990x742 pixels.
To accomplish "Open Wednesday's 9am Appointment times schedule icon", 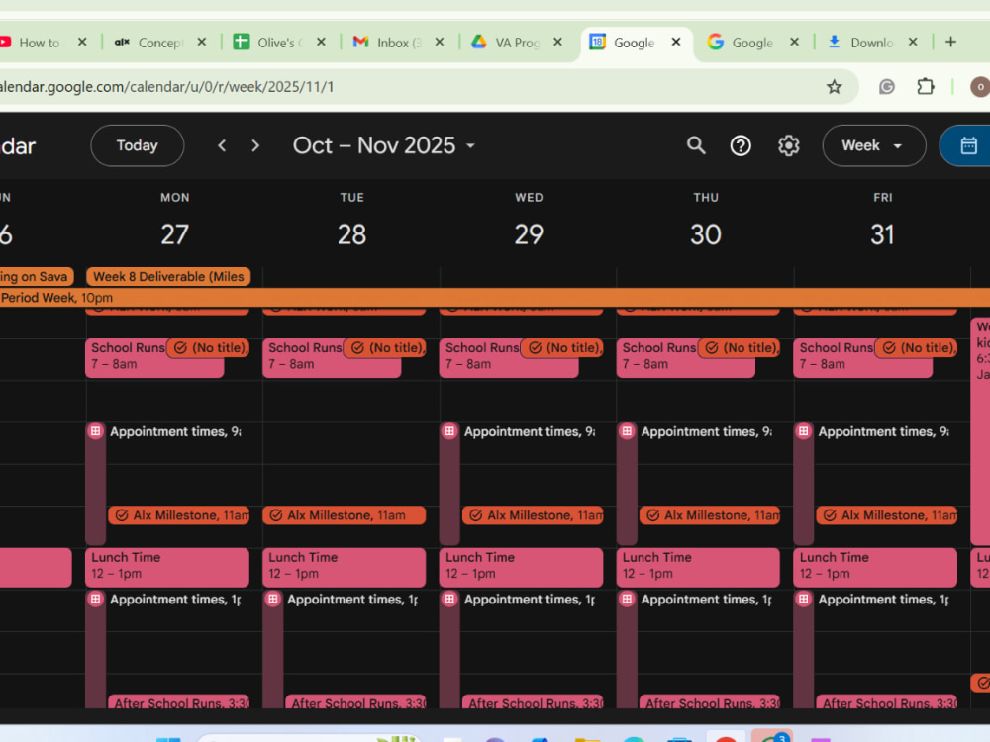I will click(x=449, y=431).
